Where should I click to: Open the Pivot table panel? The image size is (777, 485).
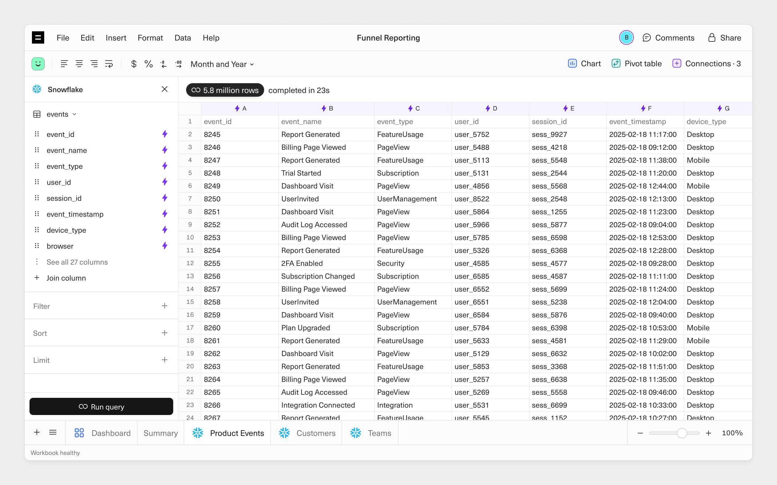pos(637,64)
